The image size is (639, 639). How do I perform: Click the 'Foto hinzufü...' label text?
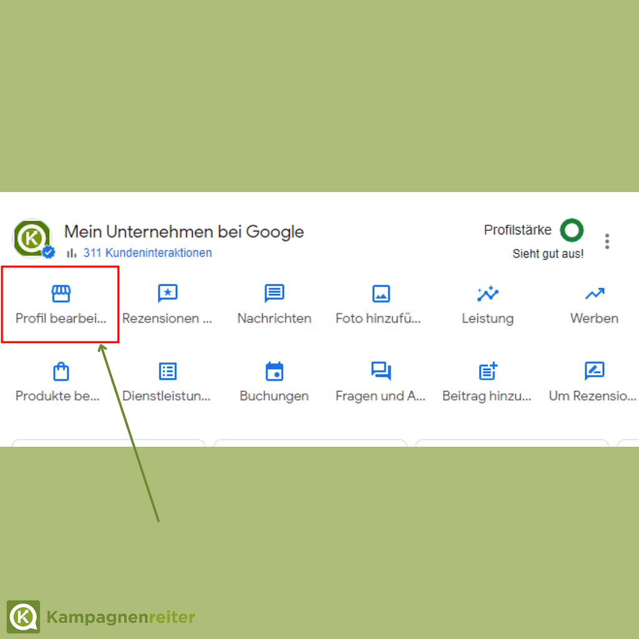point(378,318)
